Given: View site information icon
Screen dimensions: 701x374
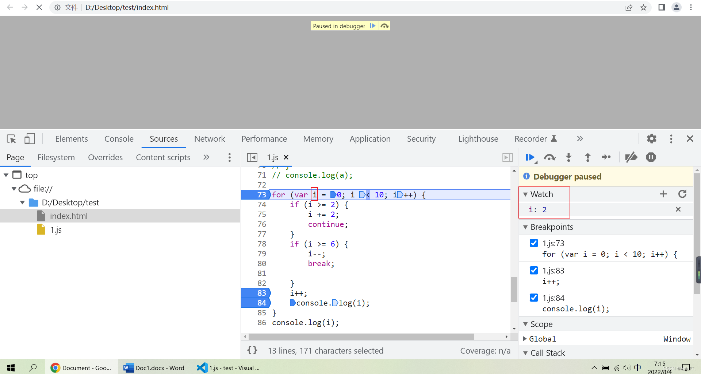Looking at the screenshot, I should tap(57, 7).
